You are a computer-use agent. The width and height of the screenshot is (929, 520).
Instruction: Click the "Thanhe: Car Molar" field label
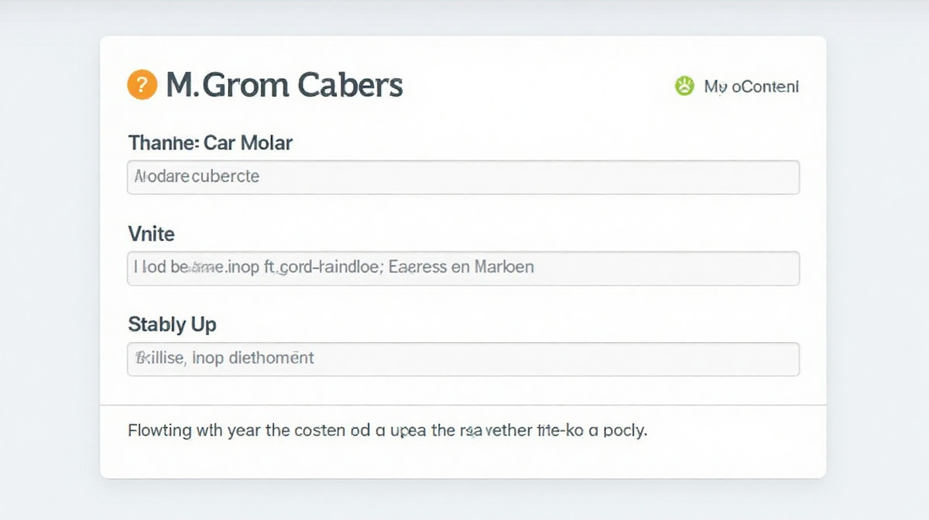(210, 142)
